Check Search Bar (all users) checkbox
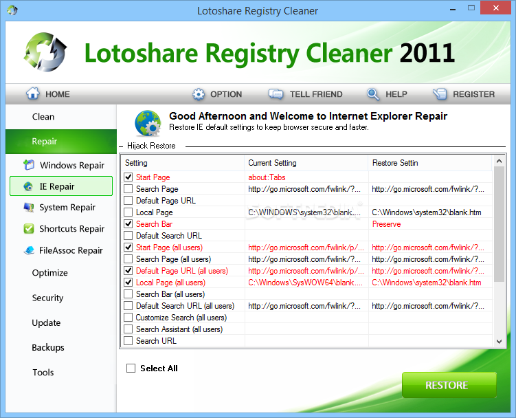 click(x=128, y=294)
